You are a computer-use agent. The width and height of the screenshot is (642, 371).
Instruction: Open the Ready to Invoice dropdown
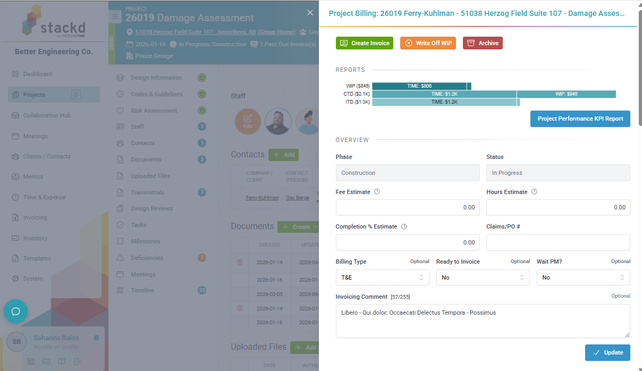[483, 277]
